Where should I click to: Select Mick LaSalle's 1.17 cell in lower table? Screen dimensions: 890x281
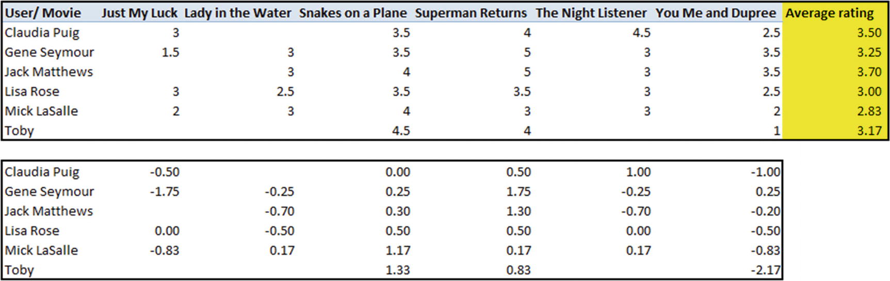[398, 250]
